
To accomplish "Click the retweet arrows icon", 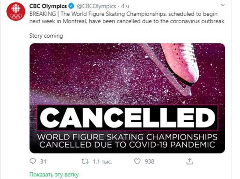I will tap(85, 161).
